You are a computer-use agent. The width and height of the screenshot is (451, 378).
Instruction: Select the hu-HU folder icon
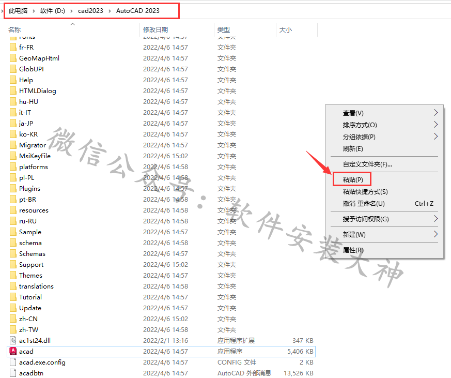[13, 102]
